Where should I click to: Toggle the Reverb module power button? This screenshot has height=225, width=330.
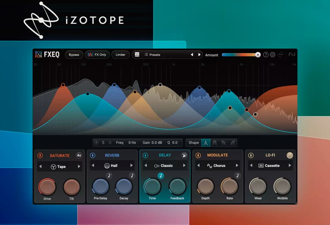[x=93, y=156]
